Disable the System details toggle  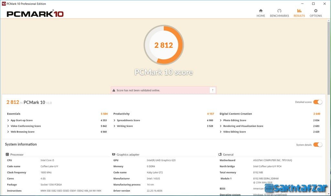pyautogui.click(x=318, y=145)
